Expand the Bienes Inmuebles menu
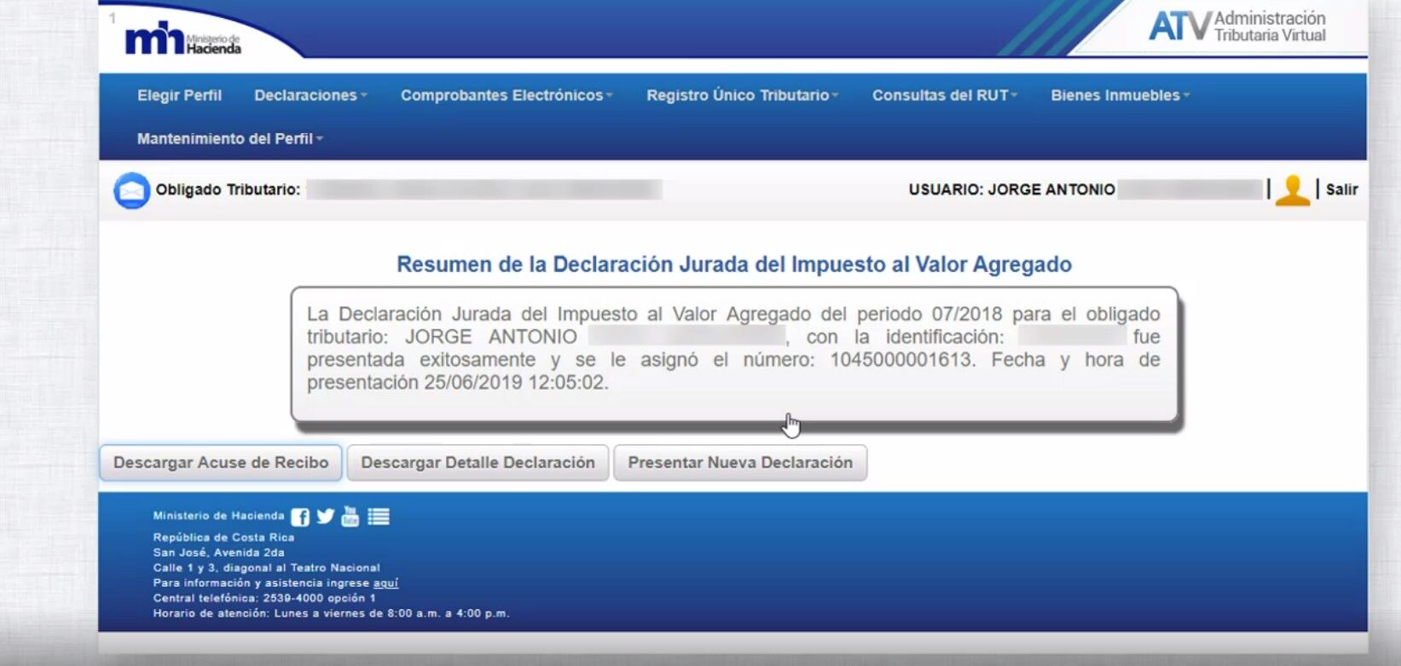Viewport: 1401px width, 666px height. point(1120,96)
